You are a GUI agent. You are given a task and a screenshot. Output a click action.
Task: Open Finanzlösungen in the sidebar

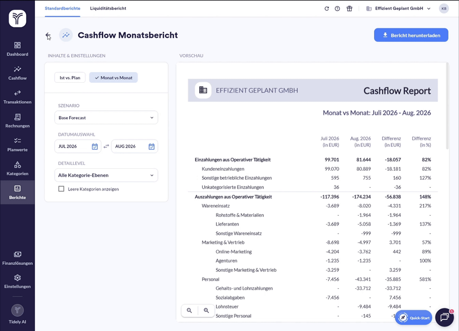click(17, 258)
